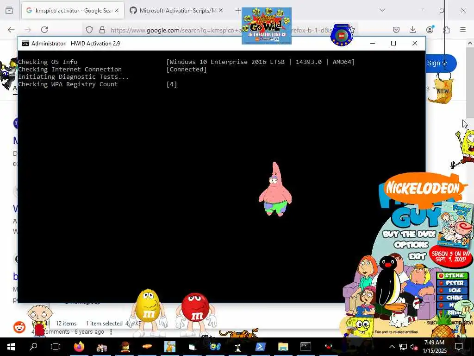
Task: Click the Reddit icon in search results
Action: [19, 327]
